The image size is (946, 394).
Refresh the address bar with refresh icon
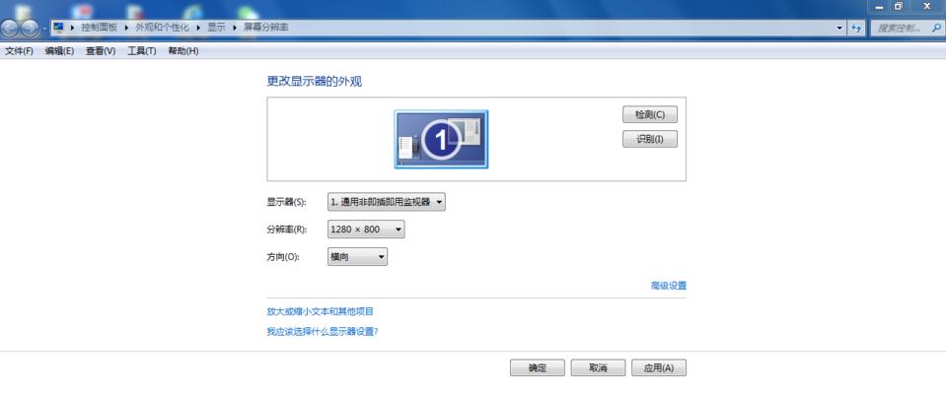856,28
